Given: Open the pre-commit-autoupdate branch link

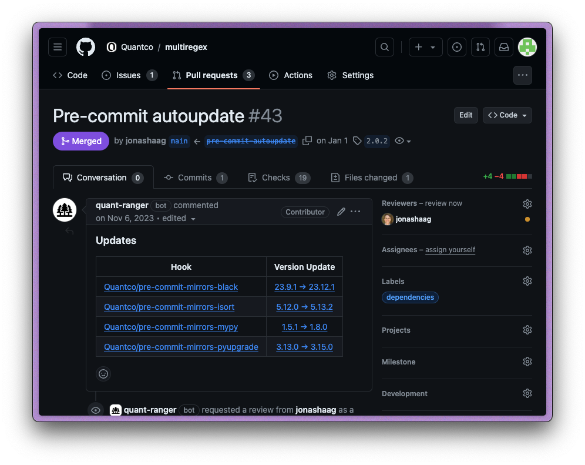Looking at the screenshot, I should pos(251,141).
